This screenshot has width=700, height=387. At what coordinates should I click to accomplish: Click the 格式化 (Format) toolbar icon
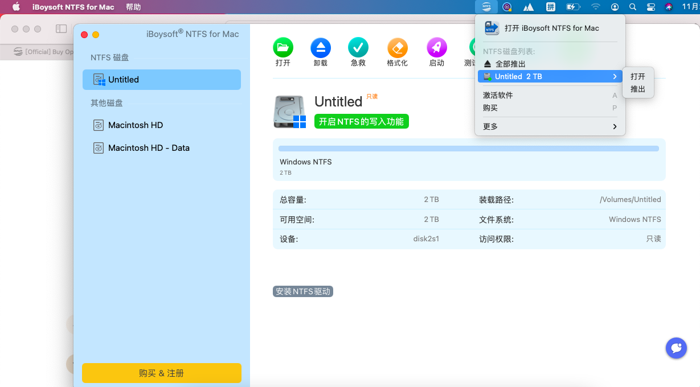(x=398, y=48)
